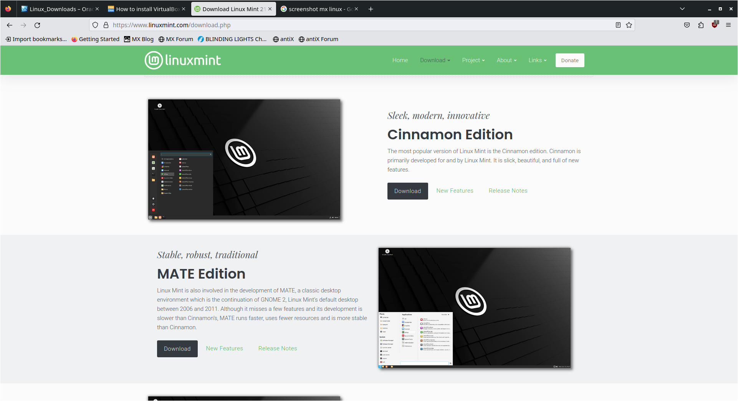
Task: Open BLINDING LIGHTS bookmark
Action: pos(232,39)
